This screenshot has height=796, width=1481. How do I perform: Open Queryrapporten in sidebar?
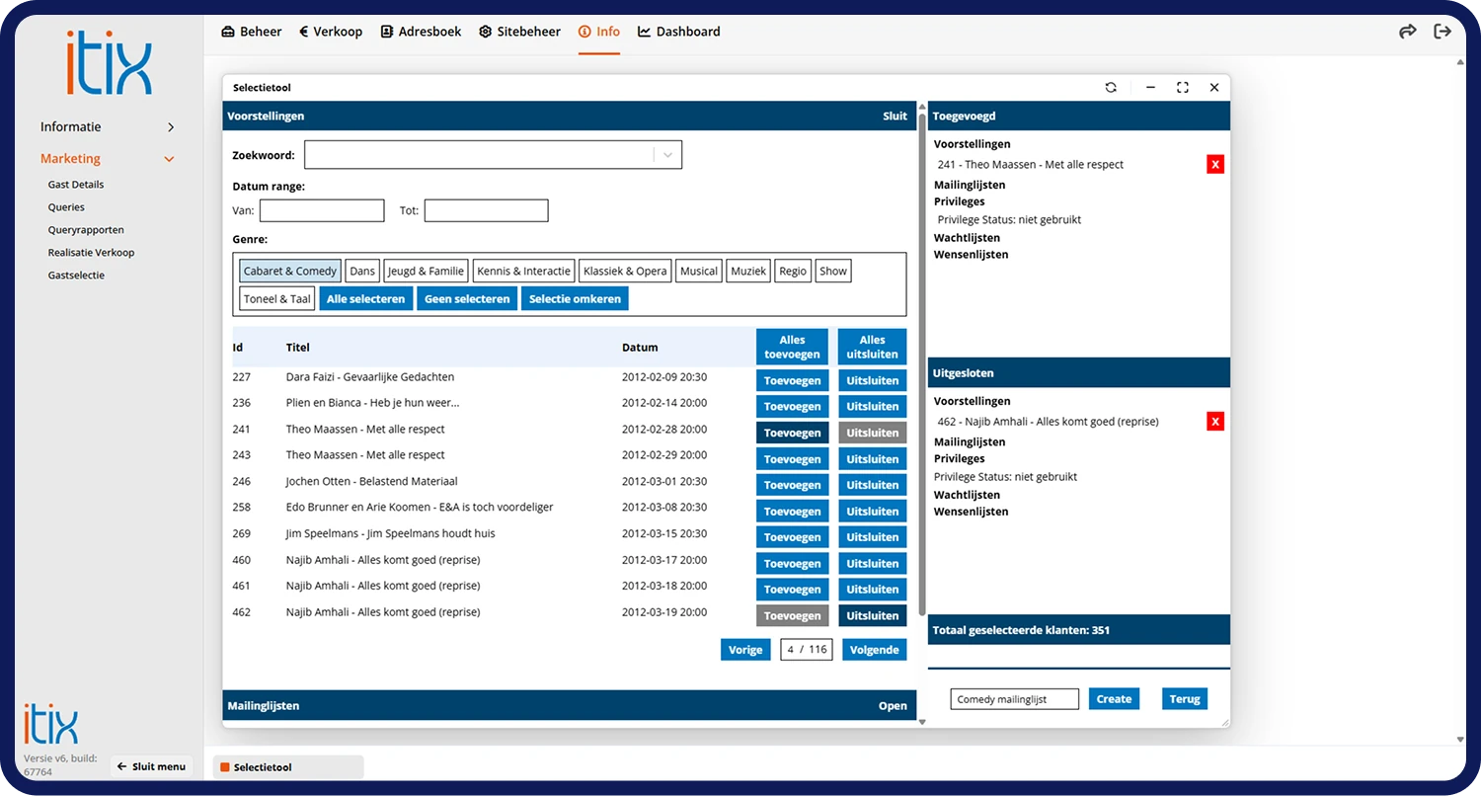86,230
